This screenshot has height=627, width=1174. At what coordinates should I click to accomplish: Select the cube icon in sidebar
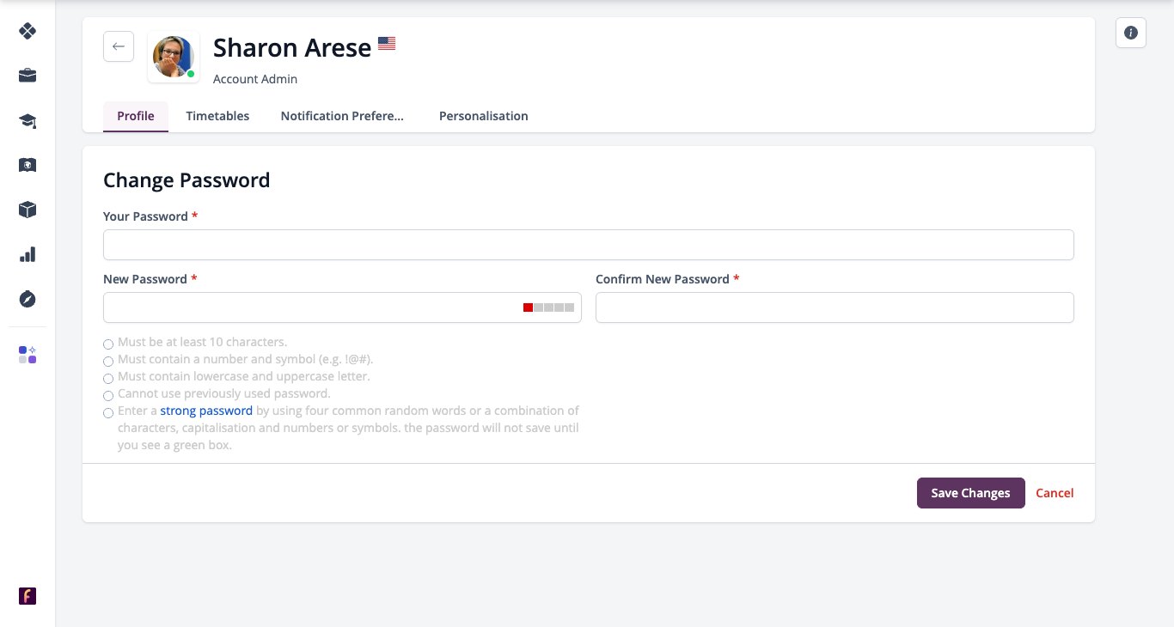pos(28,210)
